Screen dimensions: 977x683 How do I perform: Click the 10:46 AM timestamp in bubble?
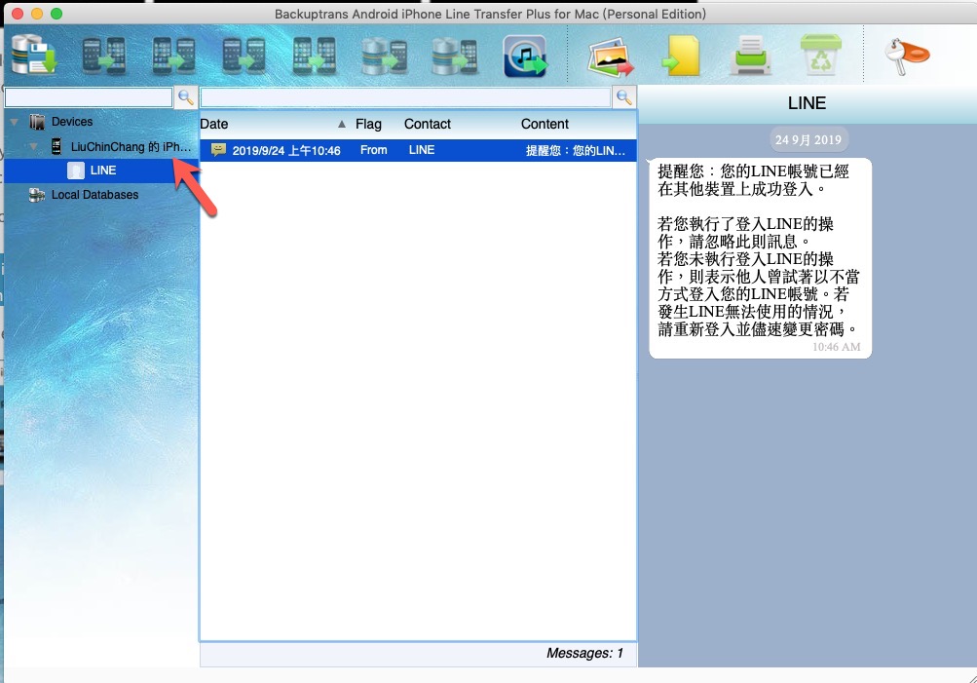click(836, 347)
